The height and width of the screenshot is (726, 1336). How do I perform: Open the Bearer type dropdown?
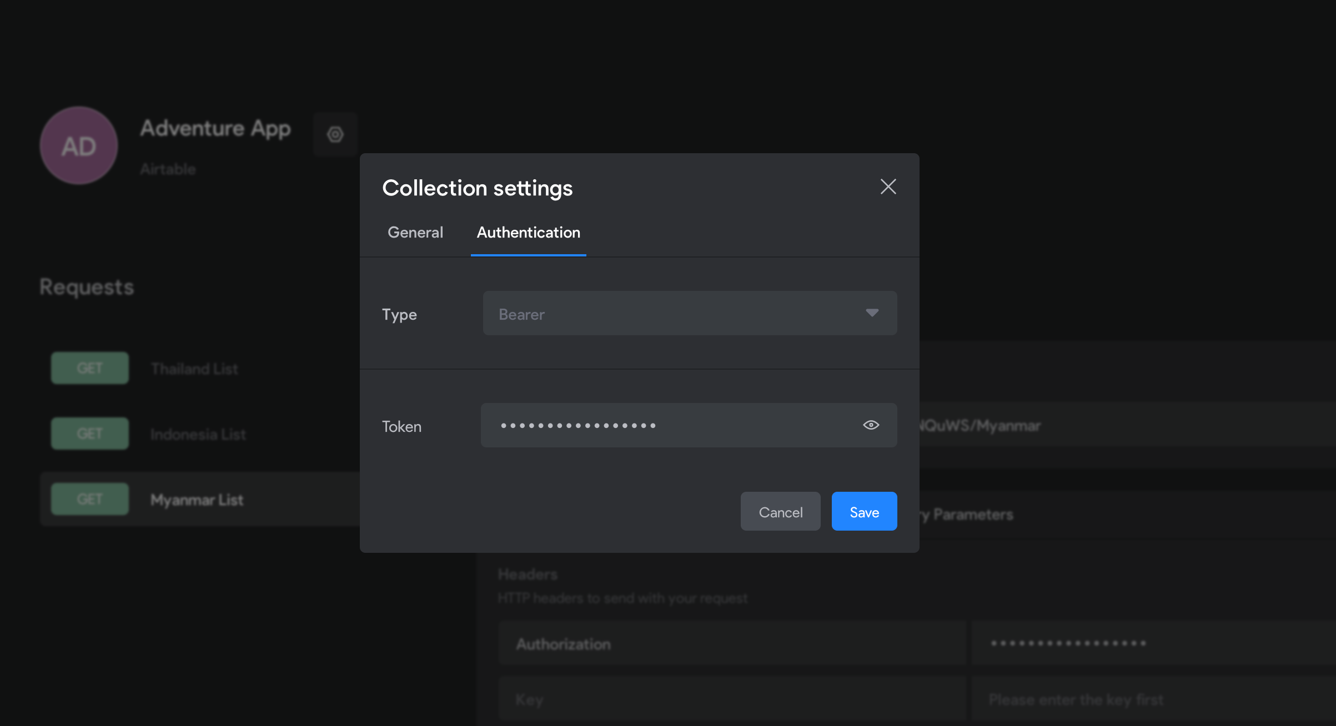click(x=690, y=314)
